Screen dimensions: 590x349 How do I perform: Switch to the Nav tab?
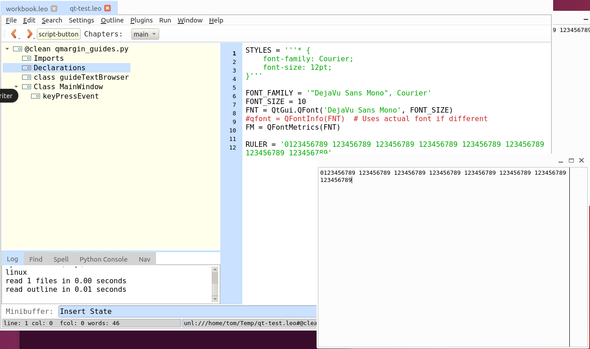click(x=144, y=259)
